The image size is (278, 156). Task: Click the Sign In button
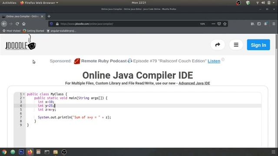coord(258,45)
